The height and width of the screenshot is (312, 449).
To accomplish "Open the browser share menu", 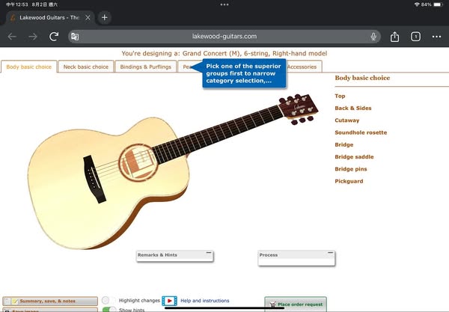I will point(394,36).
